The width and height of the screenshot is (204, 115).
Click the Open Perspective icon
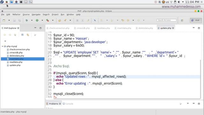182,20
